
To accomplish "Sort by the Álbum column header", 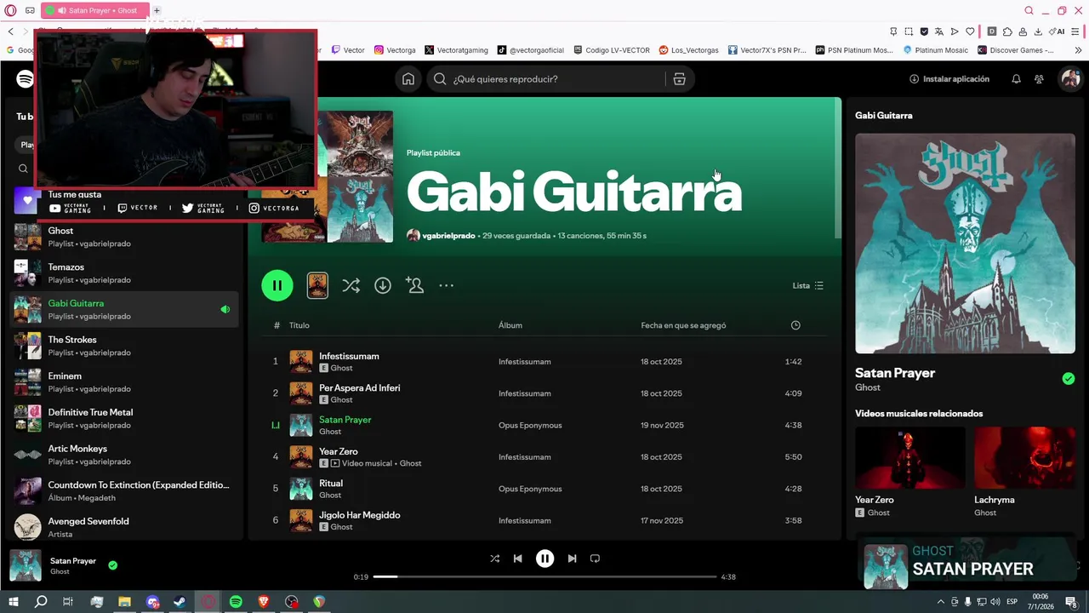I will click(510, 325).
